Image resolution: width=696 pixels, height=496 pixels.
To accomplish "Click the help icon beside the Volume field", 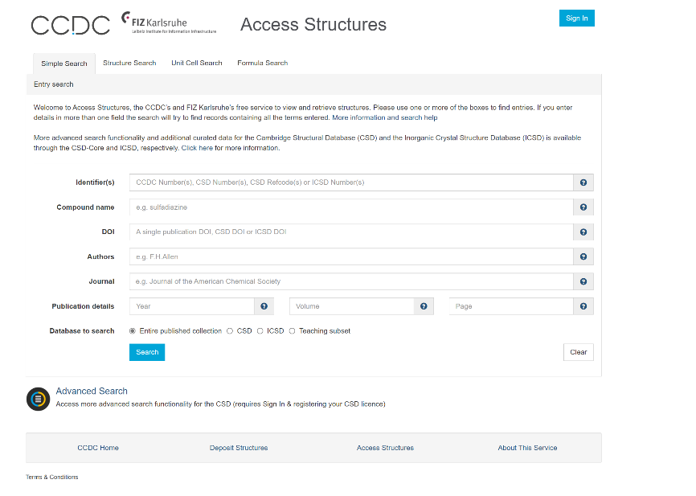I will pos(424,306).
